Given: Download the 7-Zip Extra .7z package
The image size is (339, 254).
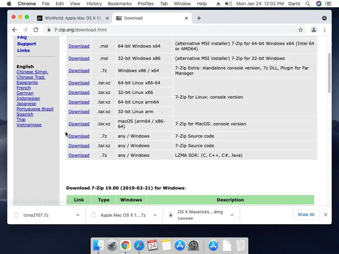Looking at the screenshot, I should (79, 70).
